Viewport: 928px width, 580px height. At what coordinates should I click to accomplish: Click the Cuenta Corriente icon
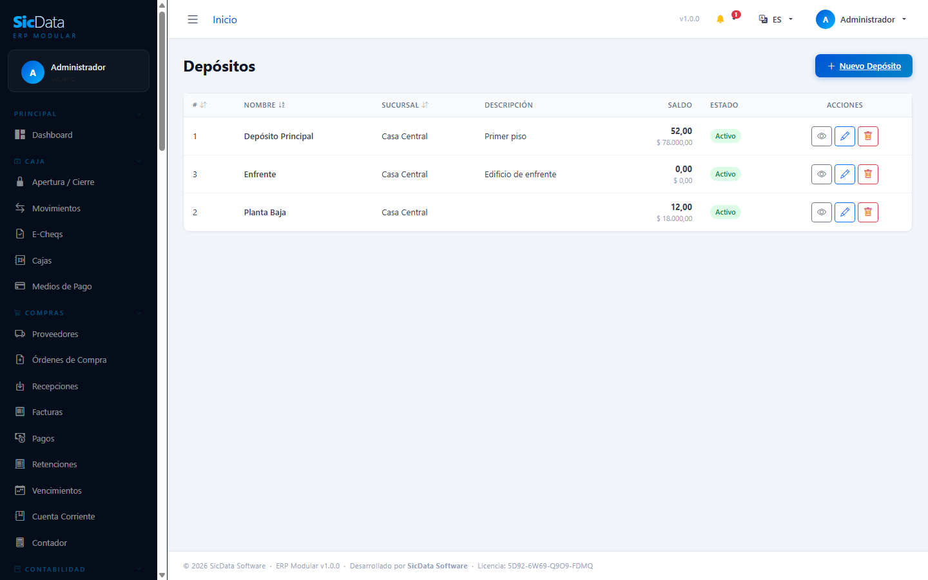point(20,516)
